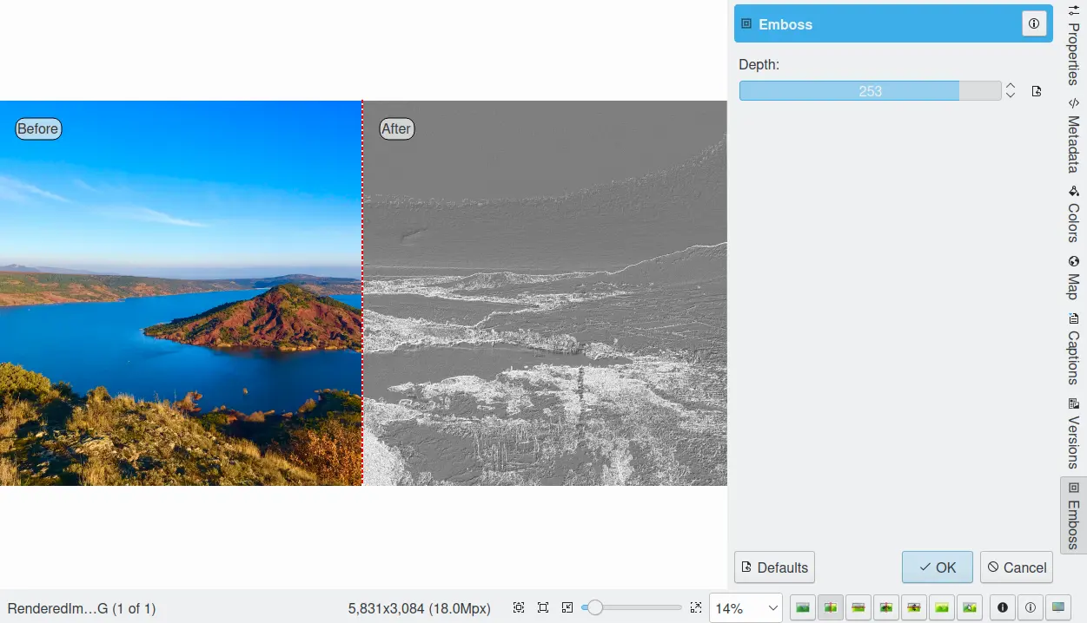
Task: Show the original image only preview
Action: click(803, 608)
